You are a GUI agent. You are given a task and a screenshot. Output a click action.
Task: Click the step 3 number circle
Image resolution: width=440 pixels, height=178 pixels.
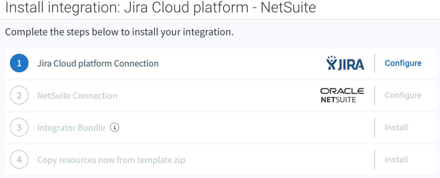(x=19, y=127)
